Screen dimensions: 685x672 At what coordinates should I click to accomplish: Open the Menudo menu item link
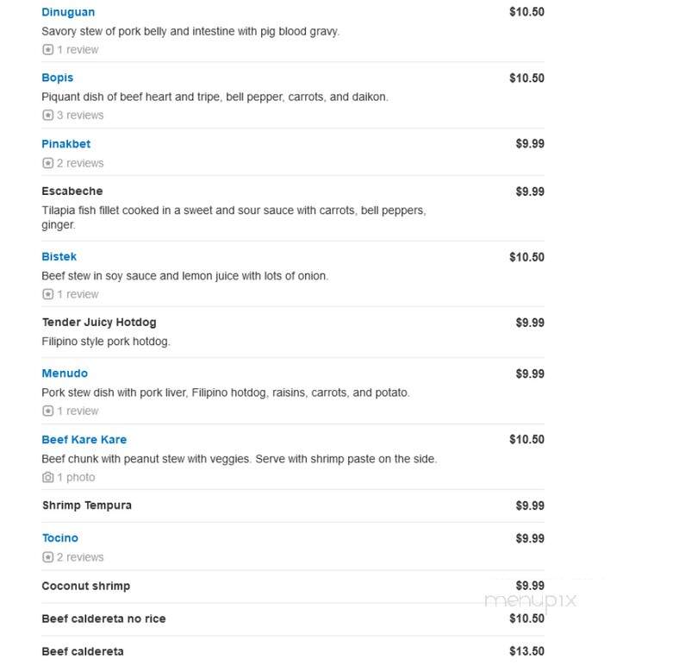point(65,374)
